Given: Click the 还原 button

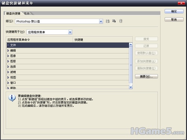Looking at the screenshot, I should click(x=146, y=46).
